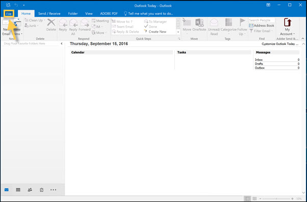Click Customize Outlook Today link

[280, 44]
